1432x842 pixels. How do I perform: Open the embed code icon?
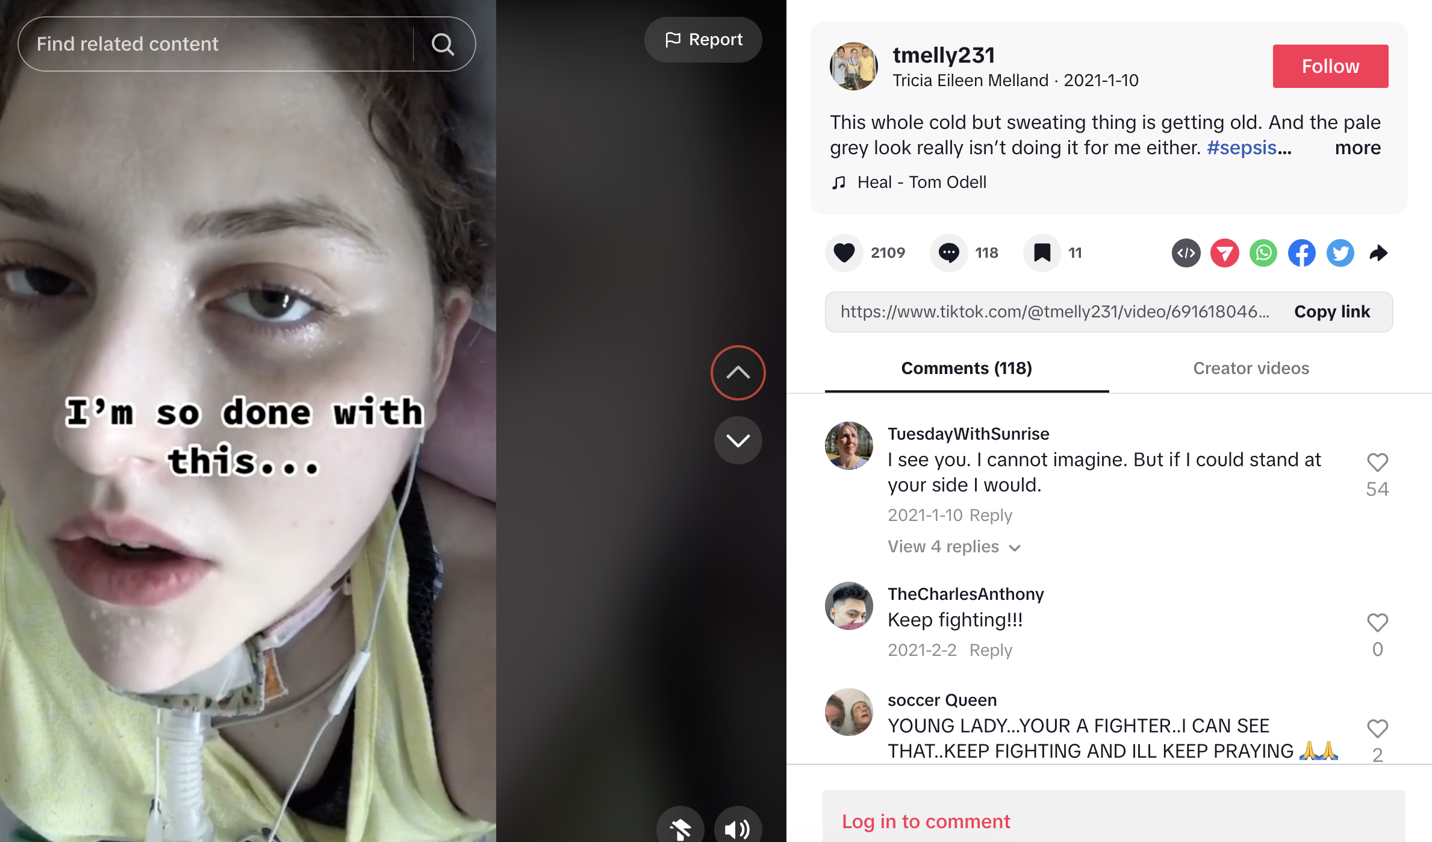coord(1186,253)
